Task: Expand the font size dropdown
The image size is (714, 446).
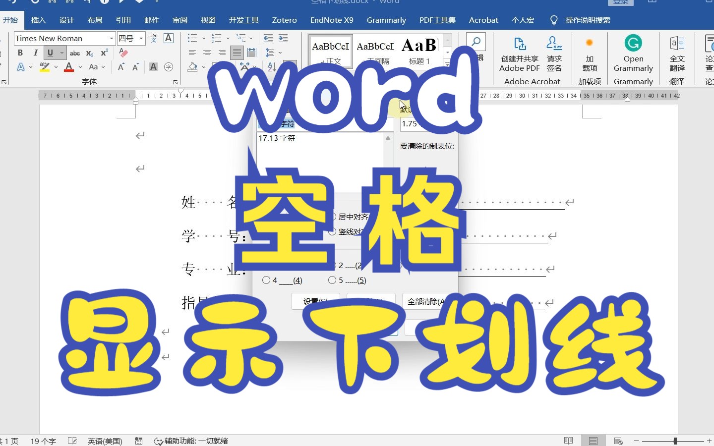Action: tap(141, 38)
